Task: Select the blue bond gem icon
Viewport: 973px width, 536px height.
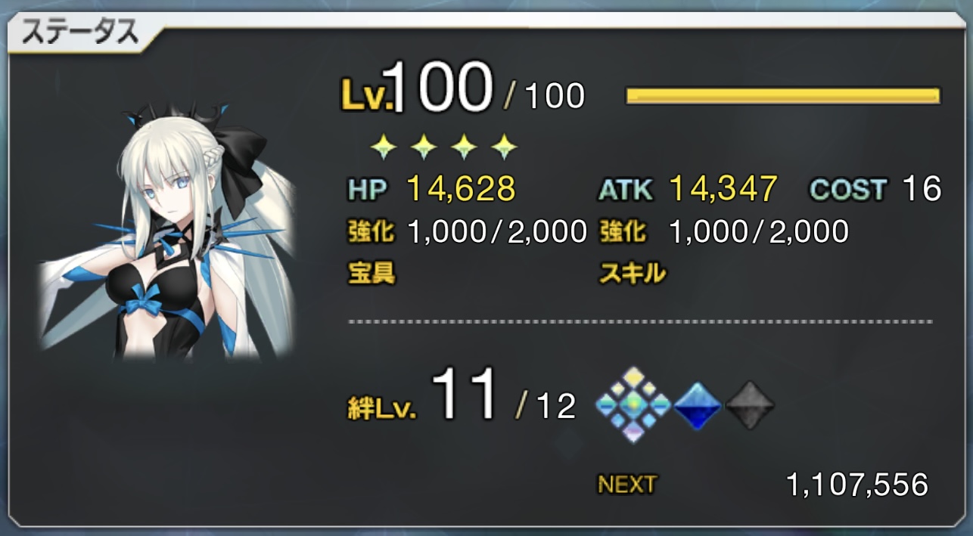Action: (x=697, y=406)
